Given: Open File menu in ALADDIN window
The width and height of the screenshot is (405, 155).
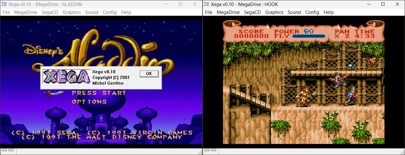Looking at the screenshot, I should coord(6,12).
